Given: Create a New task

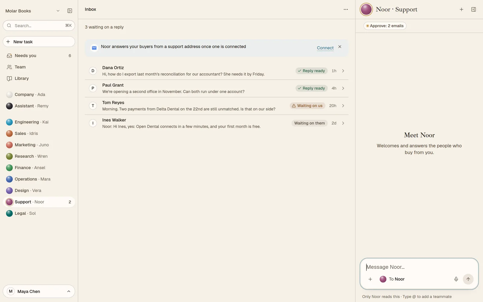Looking at the screenshot, I should pos(39,42).
